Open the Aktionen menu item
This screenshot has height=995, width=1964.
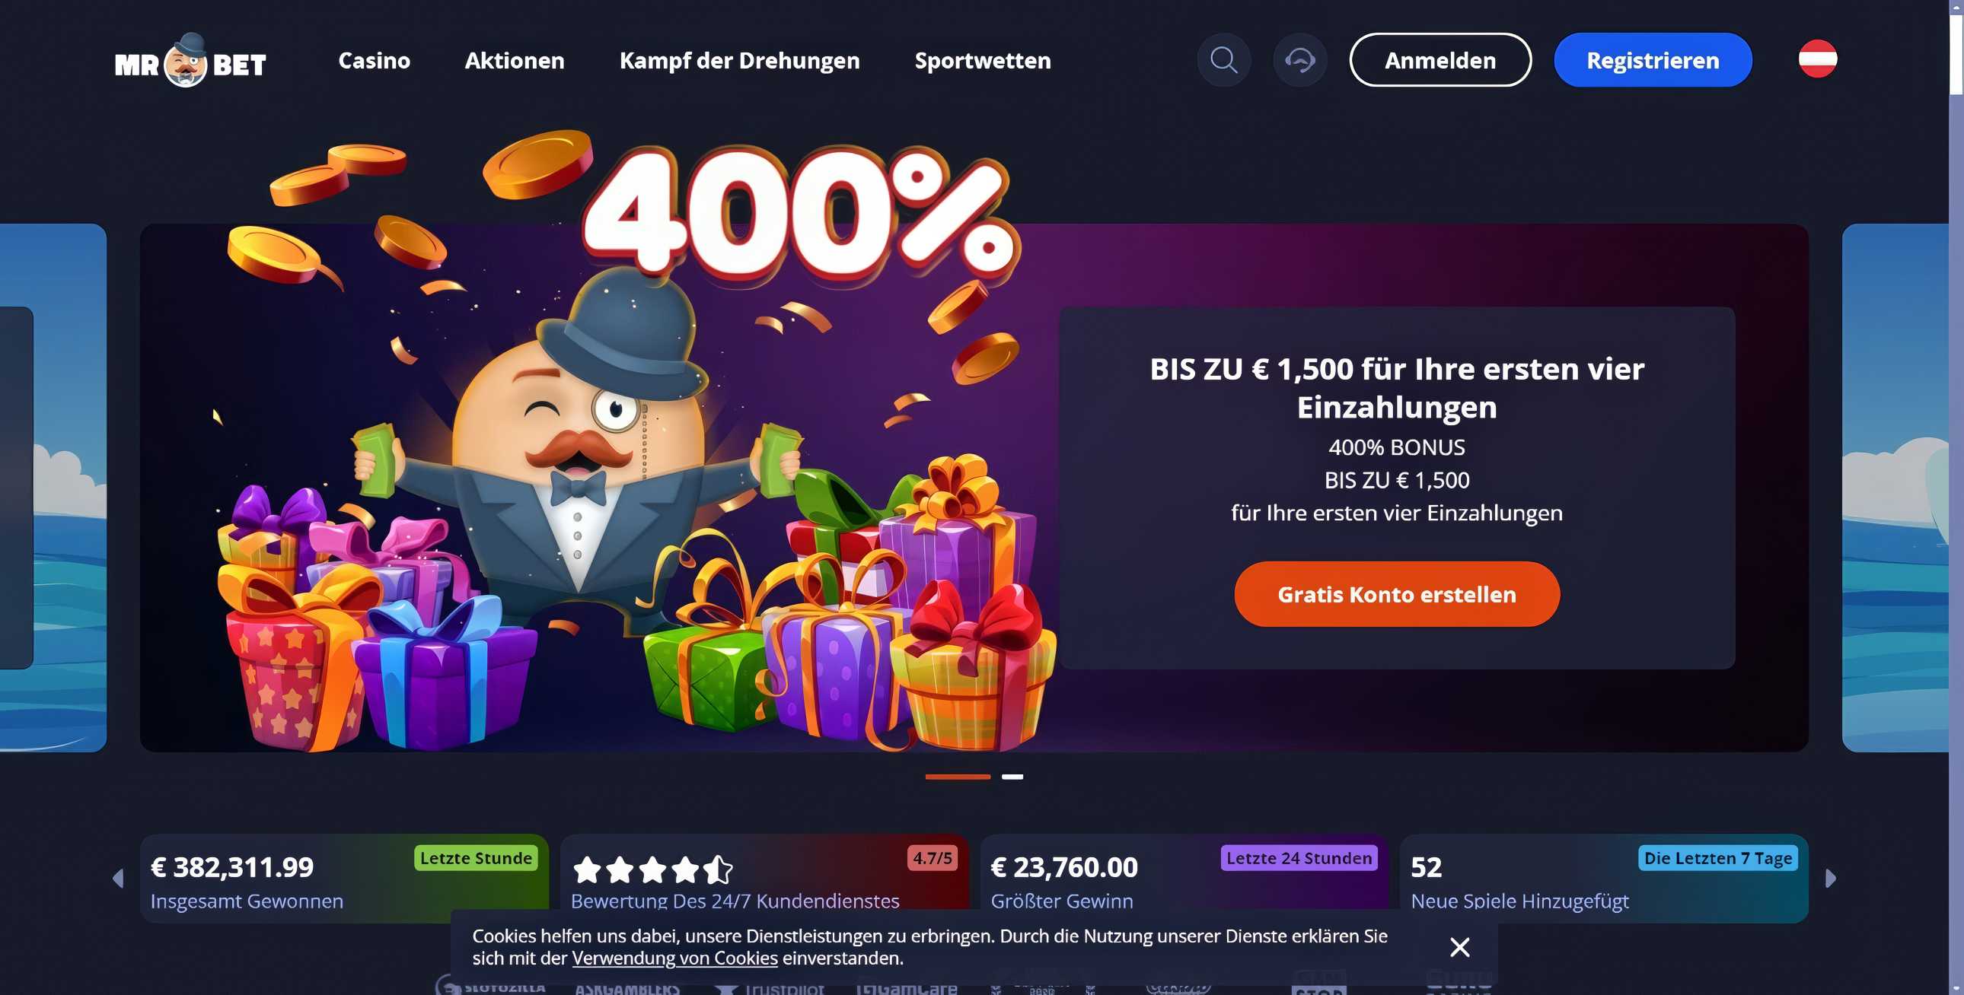point(515,60)
